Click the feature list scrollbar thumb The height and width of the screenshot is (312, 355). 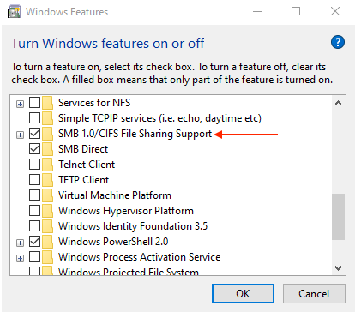coord(338,217)
